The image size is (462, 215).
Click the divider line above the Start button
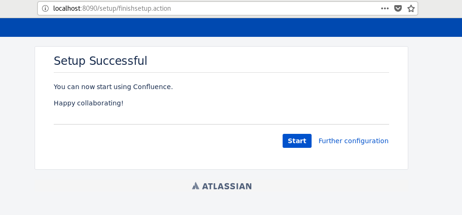click(221, 125)
